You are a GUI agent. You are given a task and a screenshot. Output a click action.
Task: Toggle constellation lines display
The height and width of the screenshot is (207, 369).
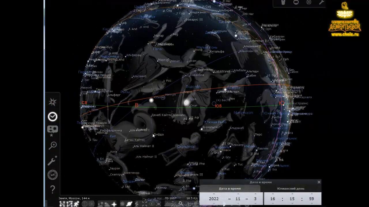tap(62, 204)
